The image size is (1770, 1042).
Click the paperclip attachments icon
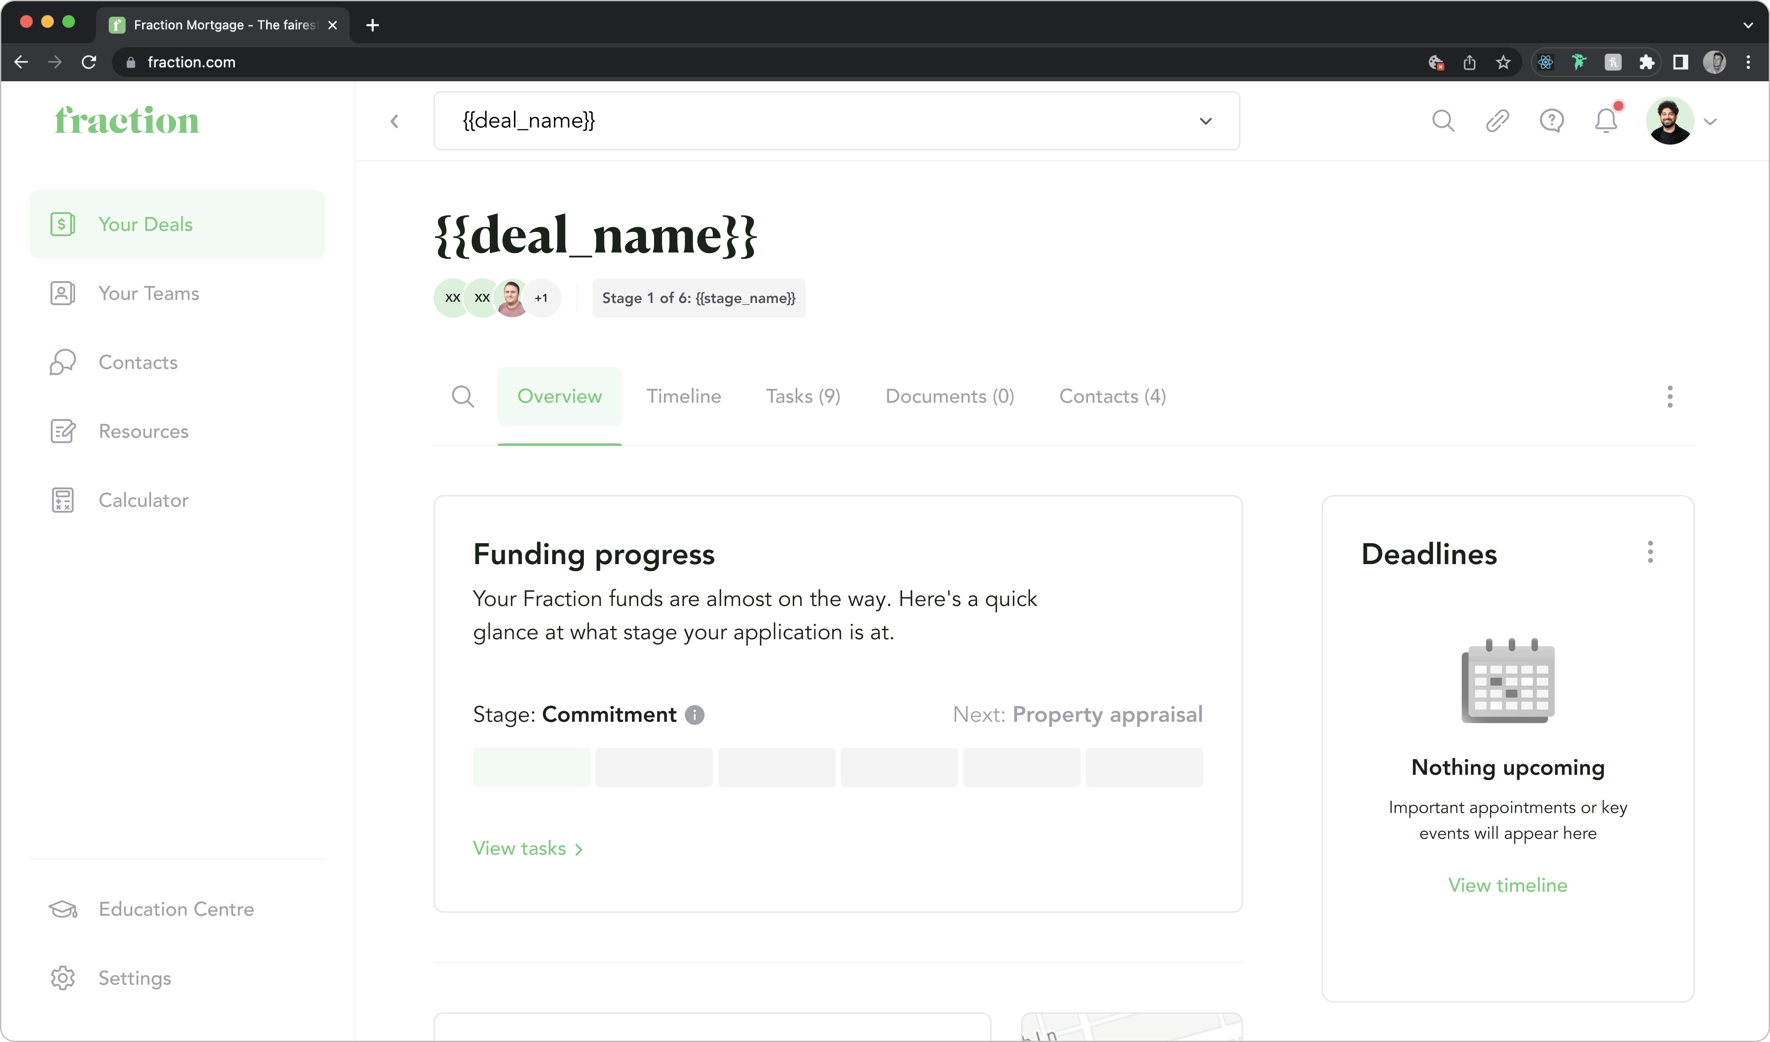[x=1497, y=121]
